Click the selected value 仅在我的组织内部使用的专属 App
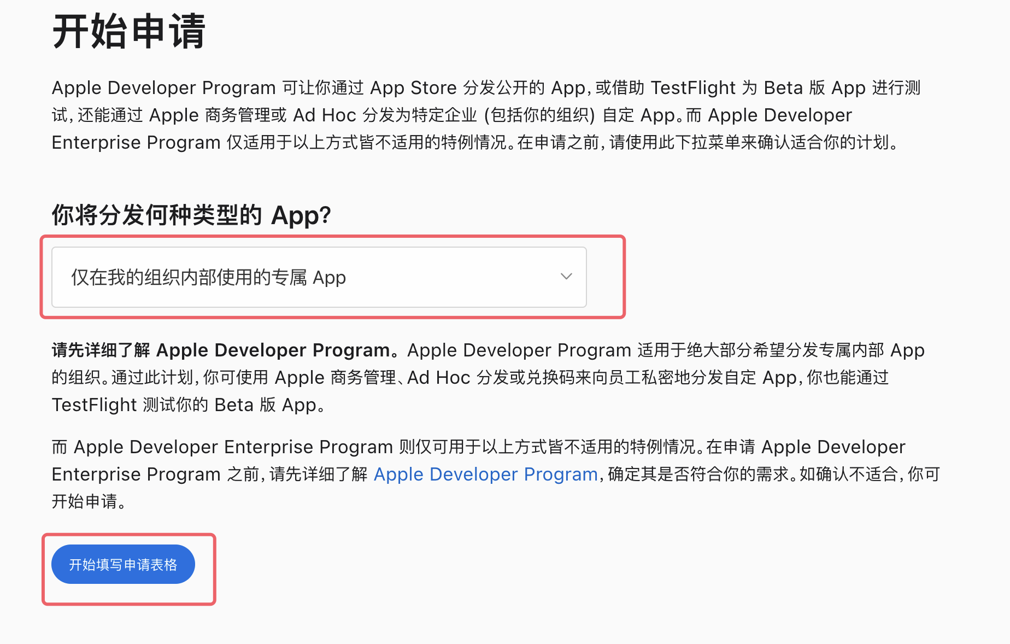The width and height of the screenshot is (1010, 644). (208, 278)
